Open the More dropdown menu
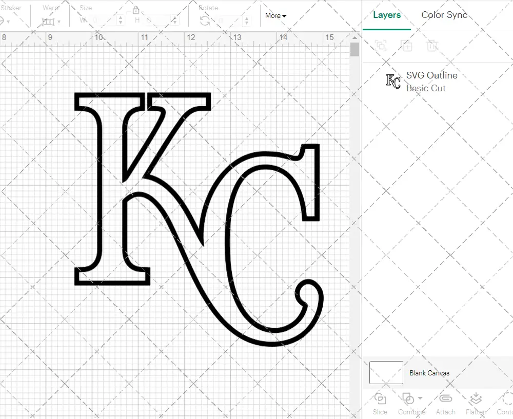Image resolution: width=513 pixels, height=419 pixels. [x=275, y=15]
